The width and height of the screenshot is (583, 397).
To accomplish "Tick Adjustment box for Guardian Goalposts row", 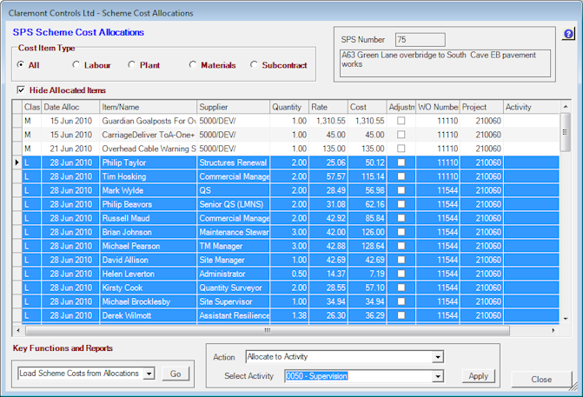I will [401, 121].
